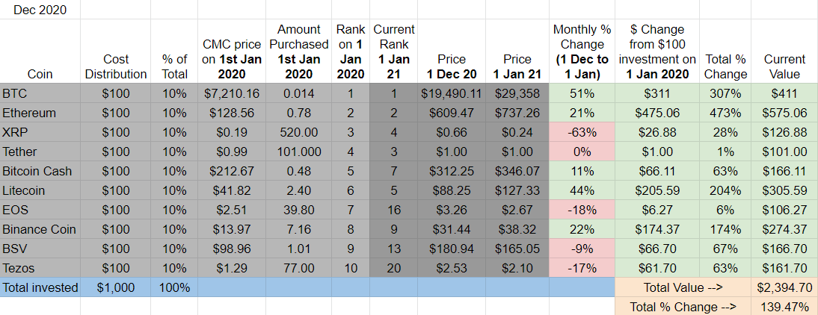Screen dimensions: 818x315
Task: Select the Ethereum total change '473%'
Action: coord(726,113)
